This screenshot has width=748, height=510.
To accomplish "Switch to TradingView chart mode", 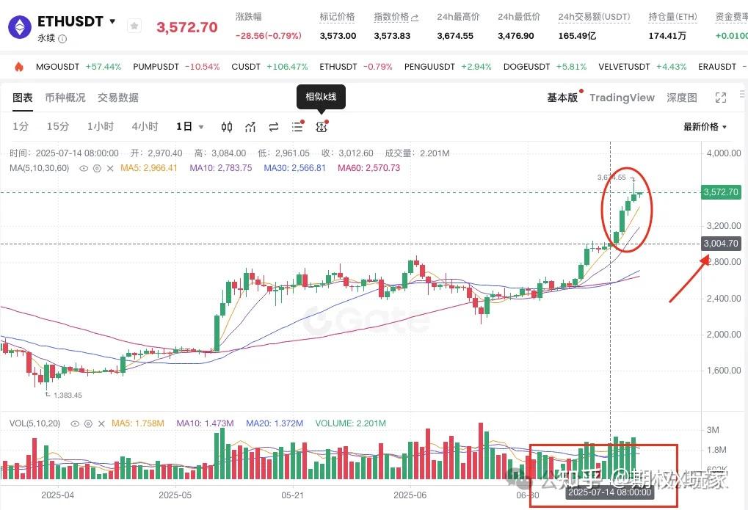I will tap(622, 98).
